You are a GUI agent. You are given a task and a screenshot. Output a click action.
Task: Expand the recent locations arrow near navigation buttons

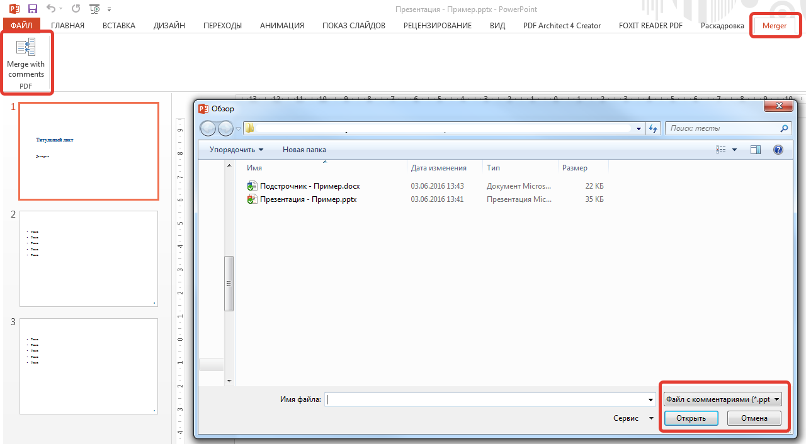pos(239,129)
